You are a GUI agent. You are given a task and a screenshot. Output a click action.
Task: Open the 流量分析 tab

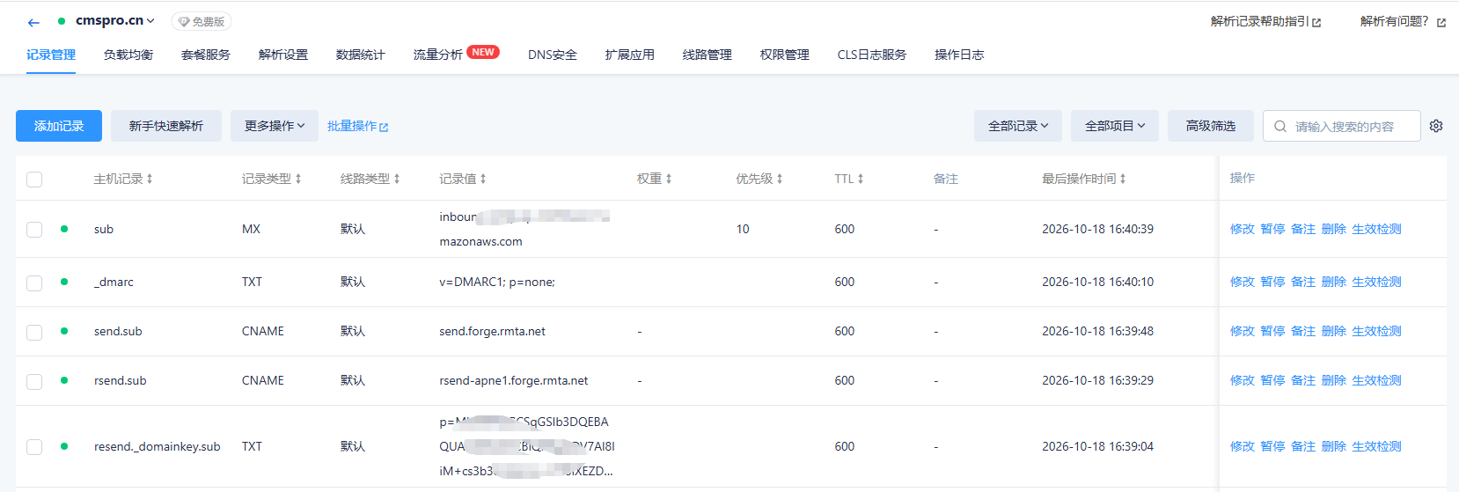click(x=438, y=55)
